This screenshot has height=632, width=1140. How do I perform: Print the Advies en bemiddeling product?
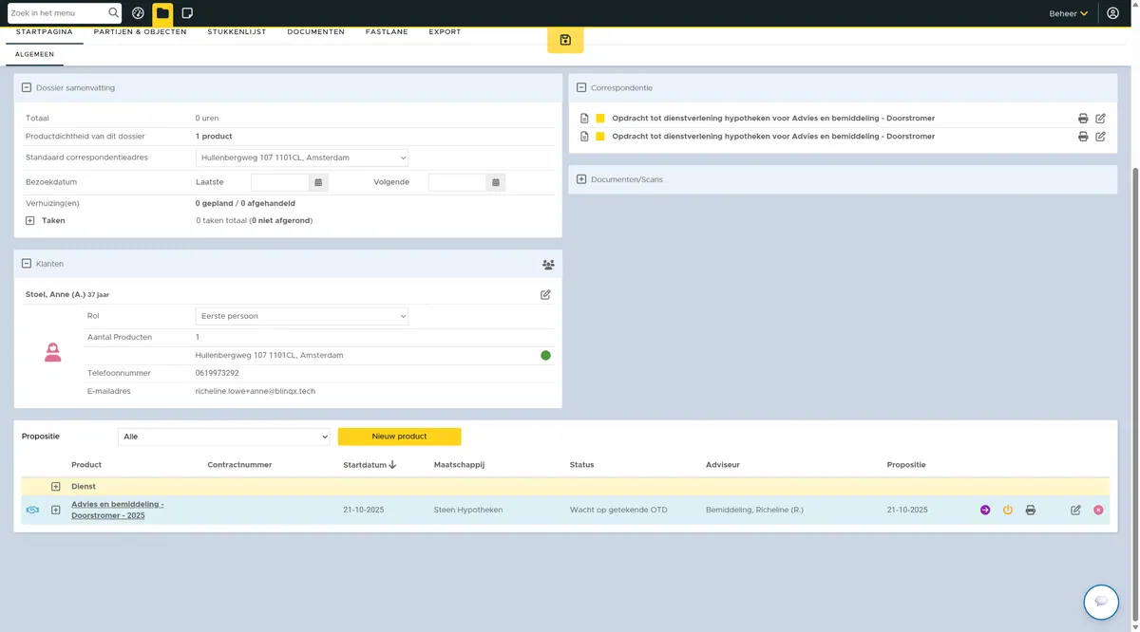tap(1030, 511)
